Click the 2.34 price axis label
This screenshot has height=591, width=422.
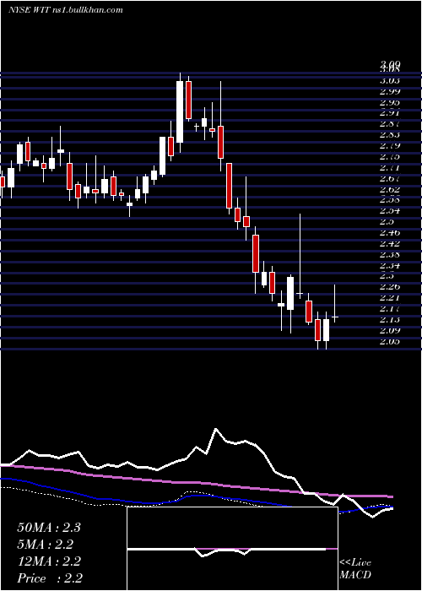[x=390, y=265]
